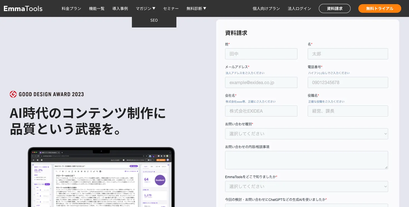Open the お問い合わせ種別 dropdown
The width and height of the screenshot is (409, 207).
tap(307, 134)
